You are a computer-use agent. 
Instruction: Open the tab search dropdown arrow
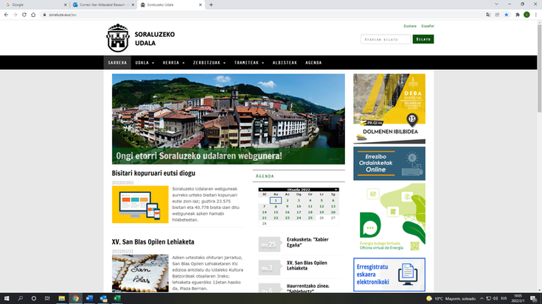tap(496, 4)
